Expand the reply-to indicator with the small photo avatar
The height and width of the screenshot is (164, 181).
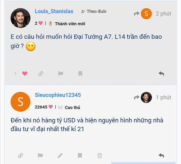[x=143, y=97]
